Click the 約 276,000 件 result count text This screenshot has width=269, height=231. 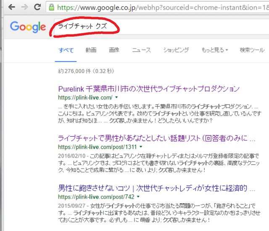click(x=74, y=71)
